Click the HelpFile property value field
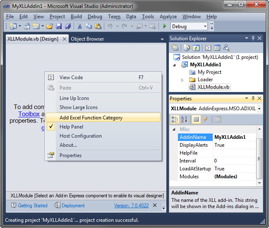Viewport: 269px width, 228px height. point(234,153)
